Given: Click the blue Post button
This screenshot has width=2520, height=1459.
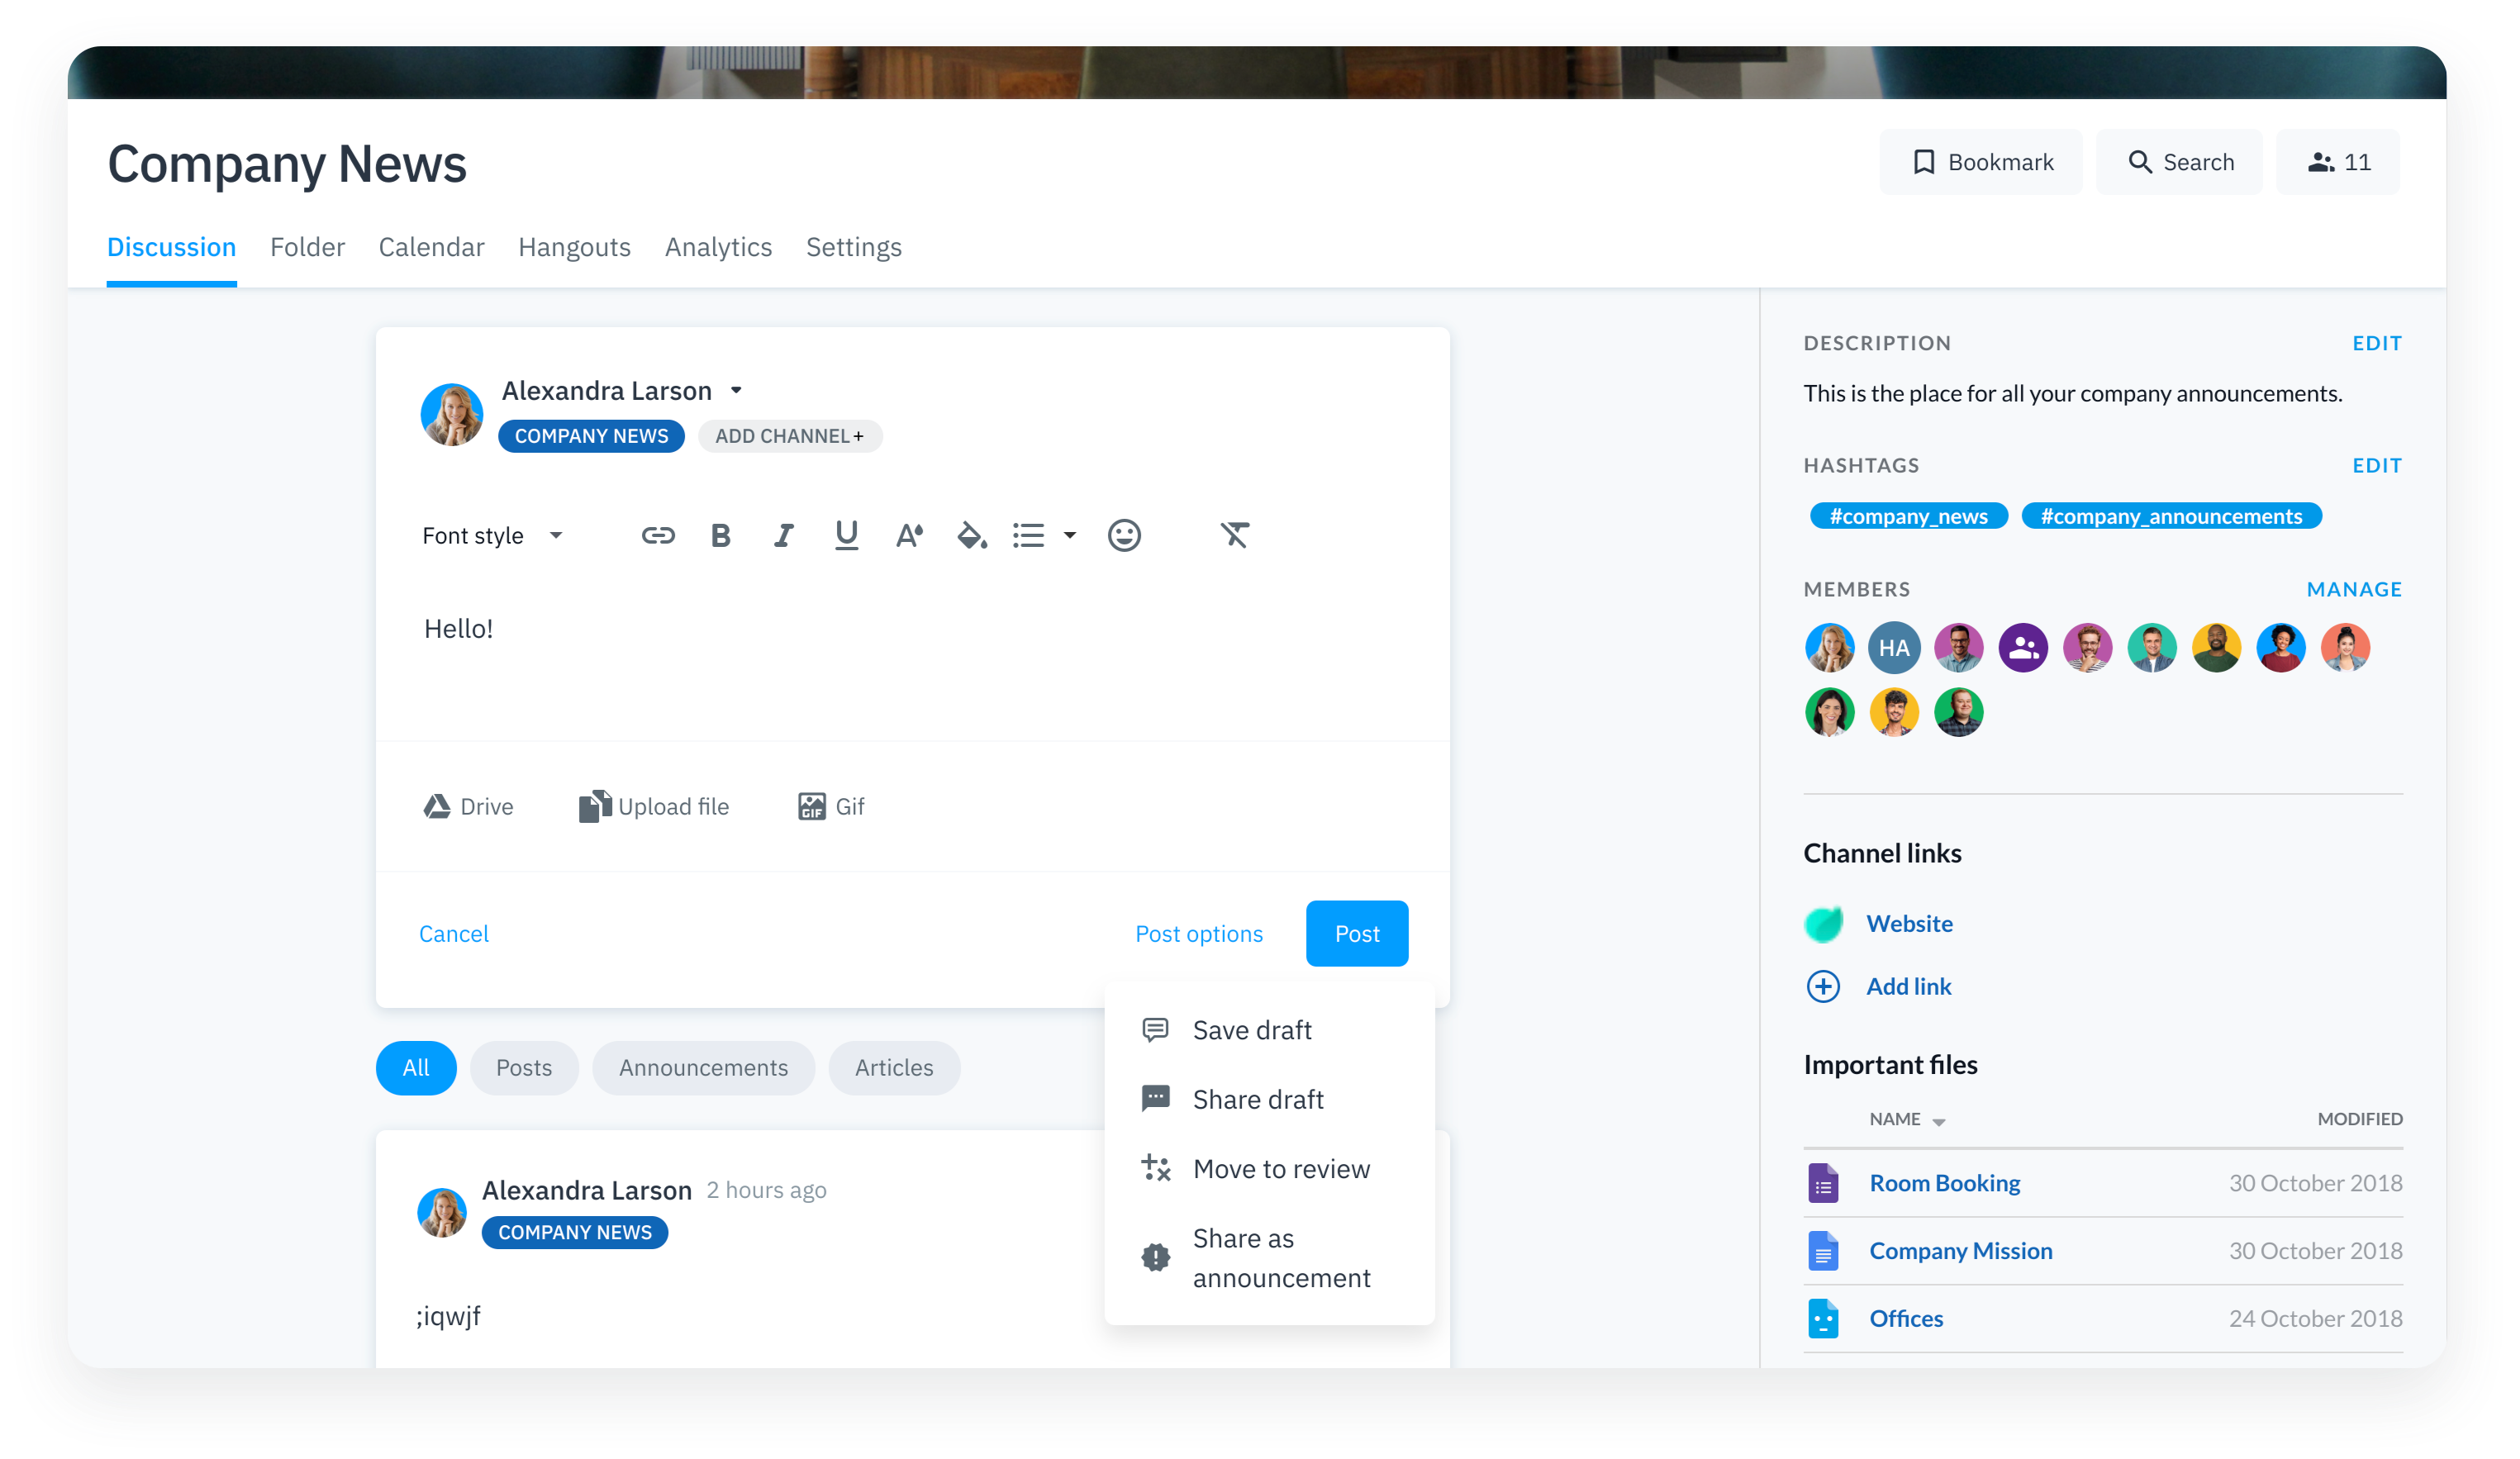Looking at the screenshot, I should (x=1356, y=933).
